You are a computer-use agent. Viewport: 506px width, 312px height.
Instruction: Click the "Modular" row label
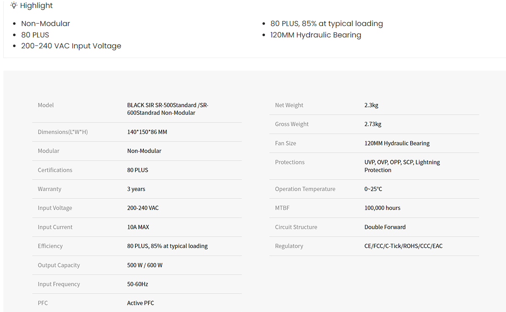48,151
